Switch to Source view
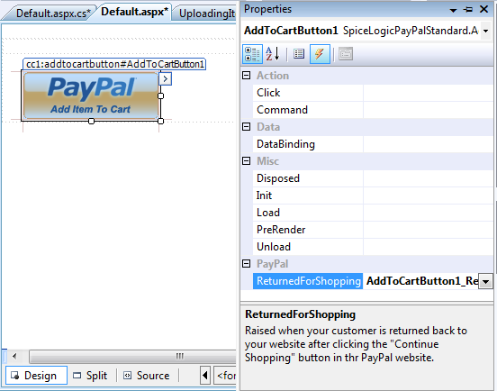This screenshot has height=391, width=497. point(147,376)
